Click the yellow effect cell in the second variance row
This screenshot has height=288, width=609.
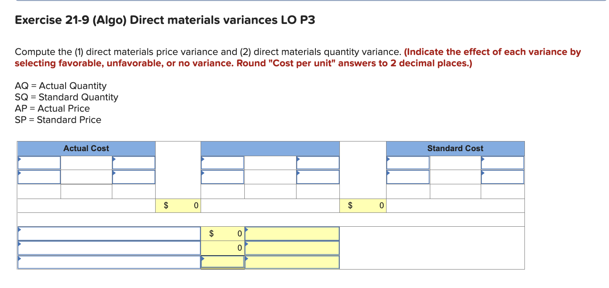coord(292,248)
